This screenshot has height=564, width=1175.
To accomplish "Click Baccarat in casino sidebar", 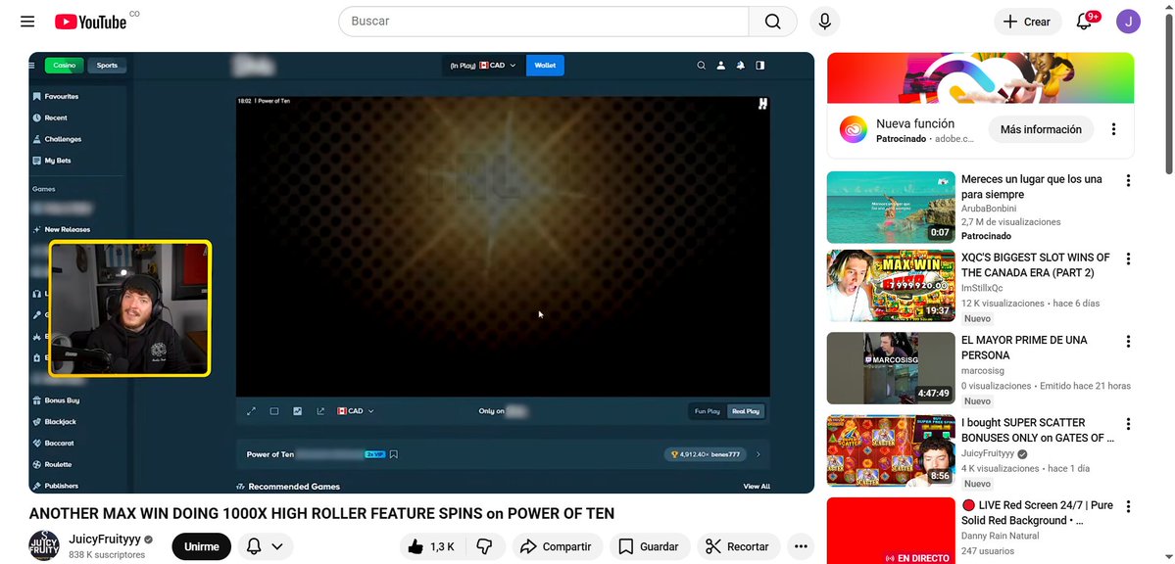I will click(53, 444).
